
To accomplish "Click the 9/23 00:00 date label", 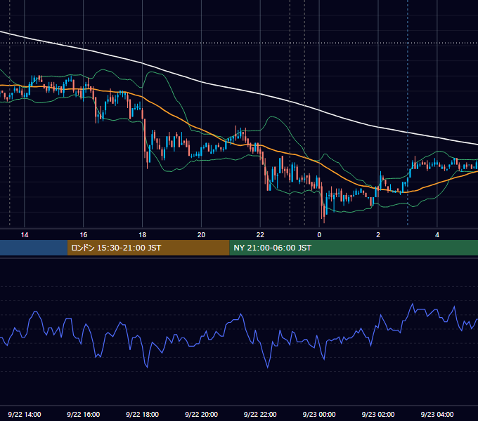I will pyautogui.click(x=319, y=414).
